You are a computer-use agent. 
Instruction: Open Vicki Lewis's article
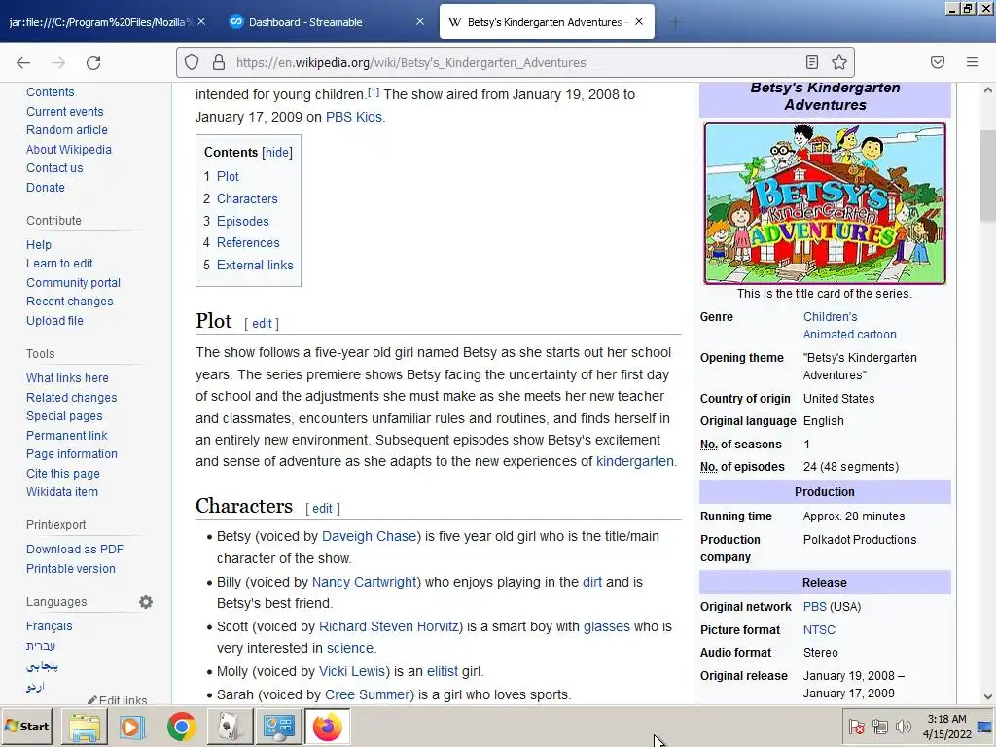pos(352,671)
